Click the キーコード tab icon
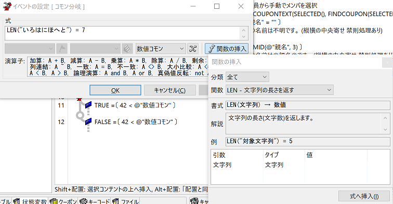This screenshot has width=393, height=204. click(84, 201)
